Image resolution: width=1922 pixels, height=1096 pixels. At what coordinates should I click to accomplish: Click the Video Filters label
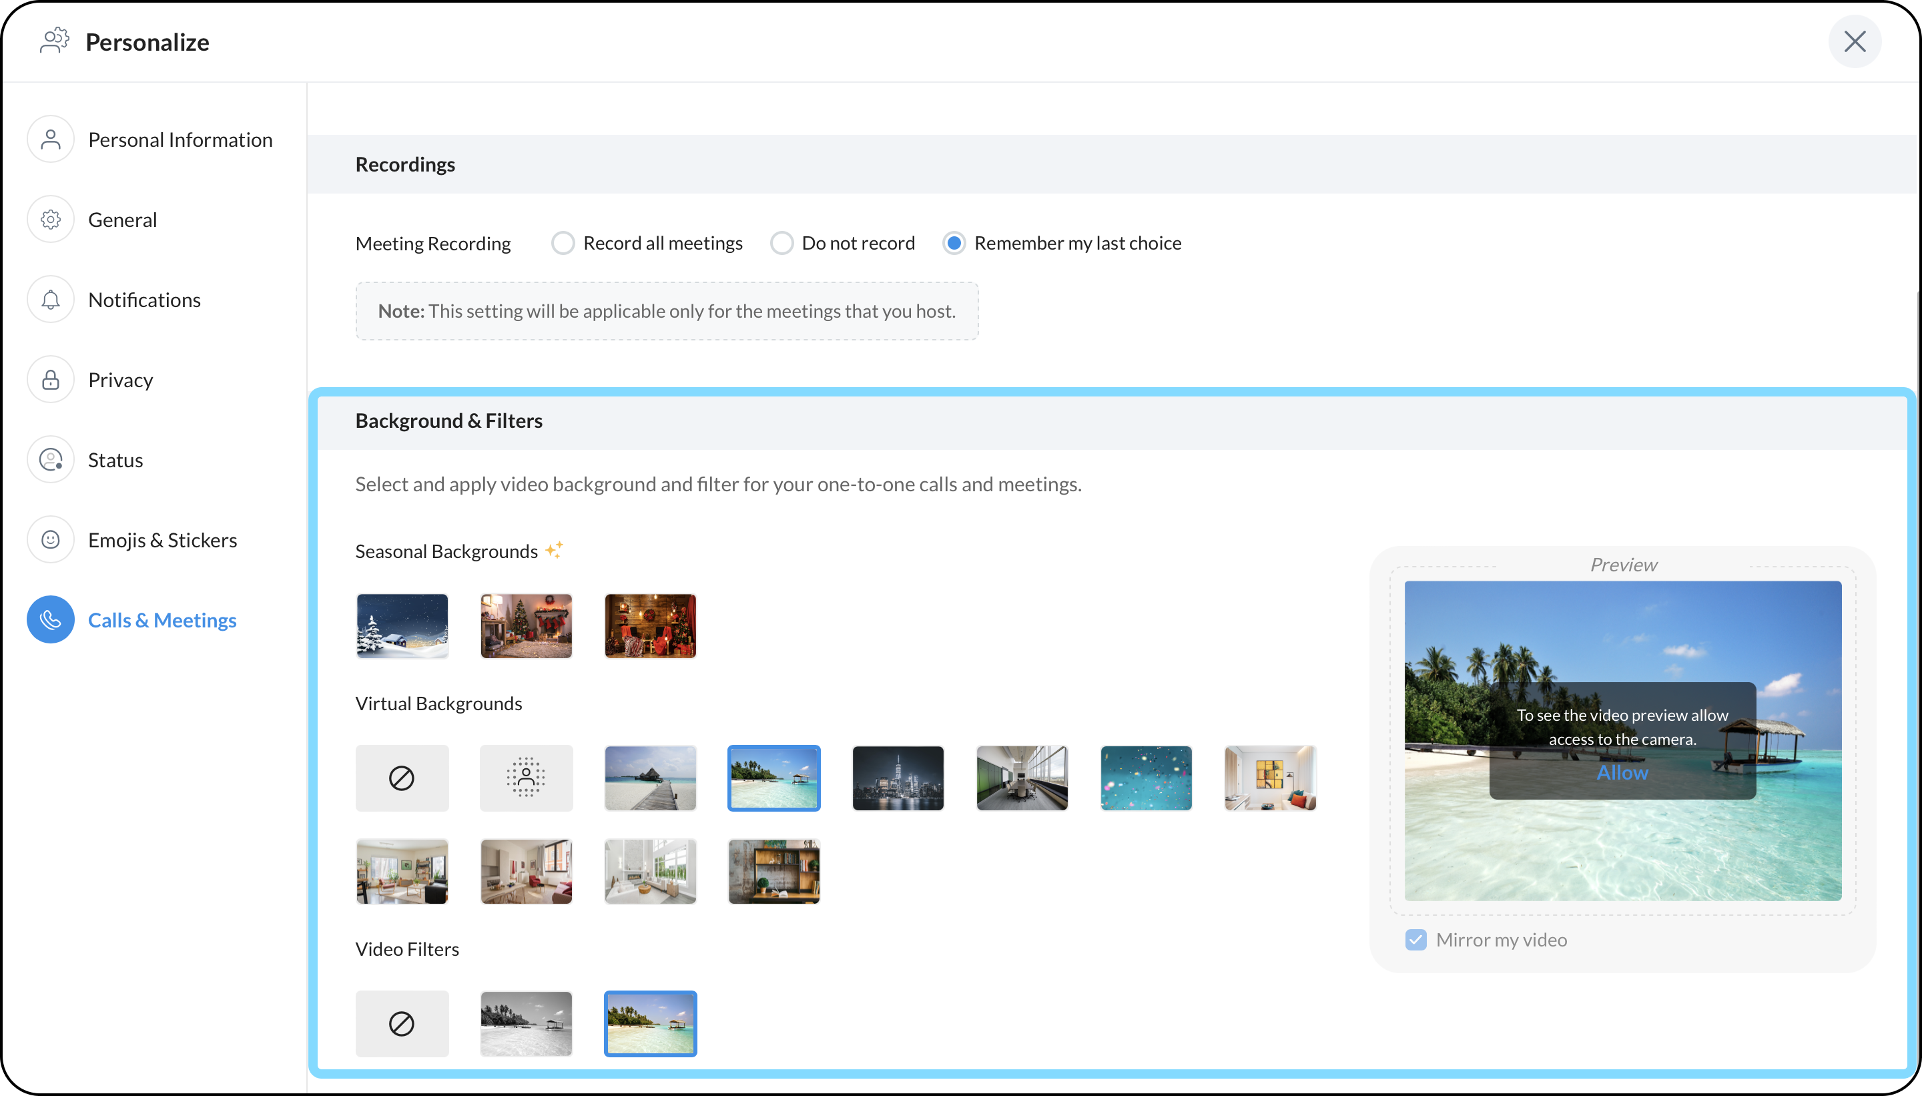tap(406, 948)
